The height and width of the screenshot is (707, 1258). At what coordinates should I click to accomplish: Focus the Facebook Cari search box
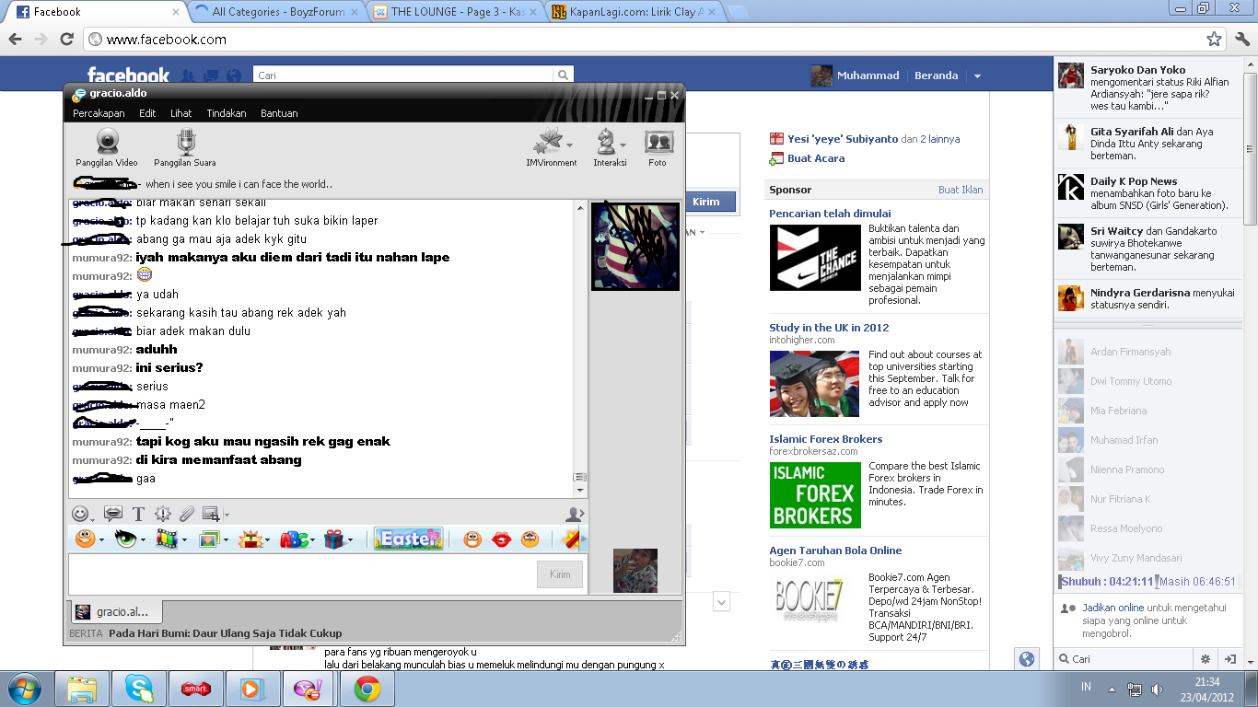coord(403,75)
